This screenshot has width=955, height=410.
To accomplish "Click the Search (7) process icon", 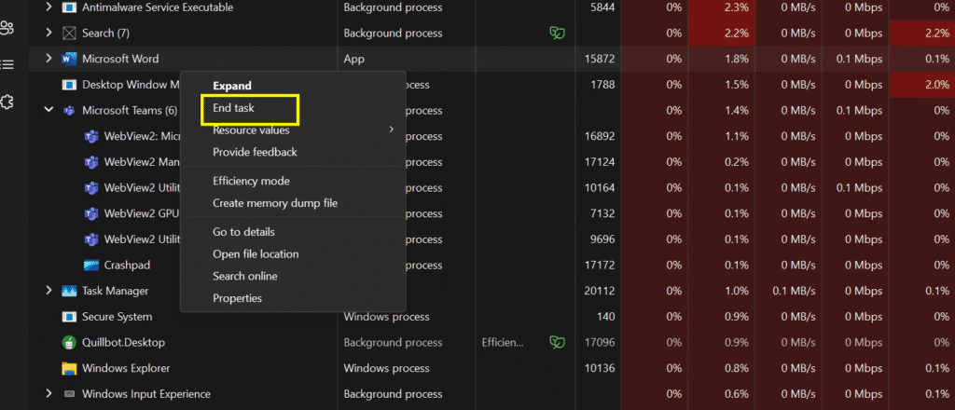I will (69, 33).
